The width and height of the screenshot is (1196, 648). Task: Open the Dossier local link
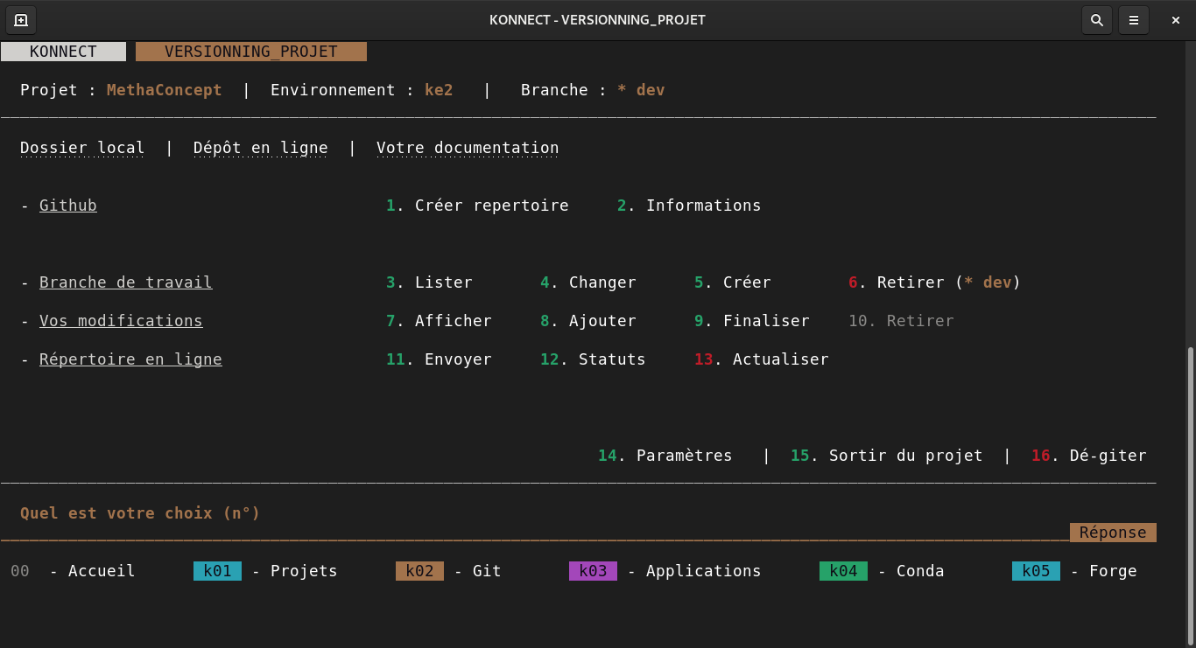pos(82,148)
